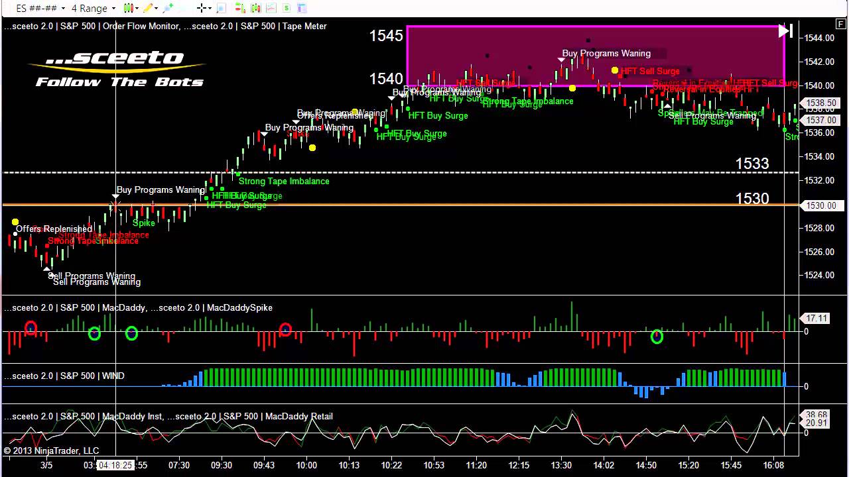Open the Chart Trader icon
This screenshot has width=849, height=477.
tap(240, 8)
